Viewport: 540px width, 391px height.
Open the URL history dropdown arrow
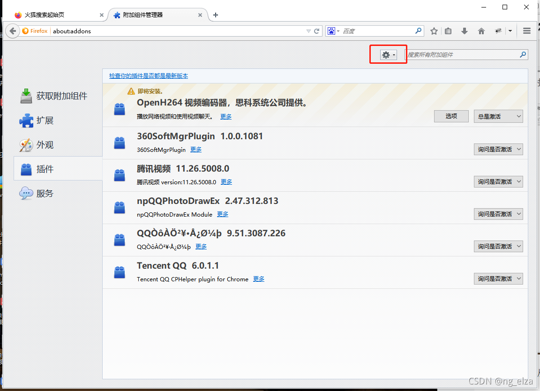click(308, 31)
